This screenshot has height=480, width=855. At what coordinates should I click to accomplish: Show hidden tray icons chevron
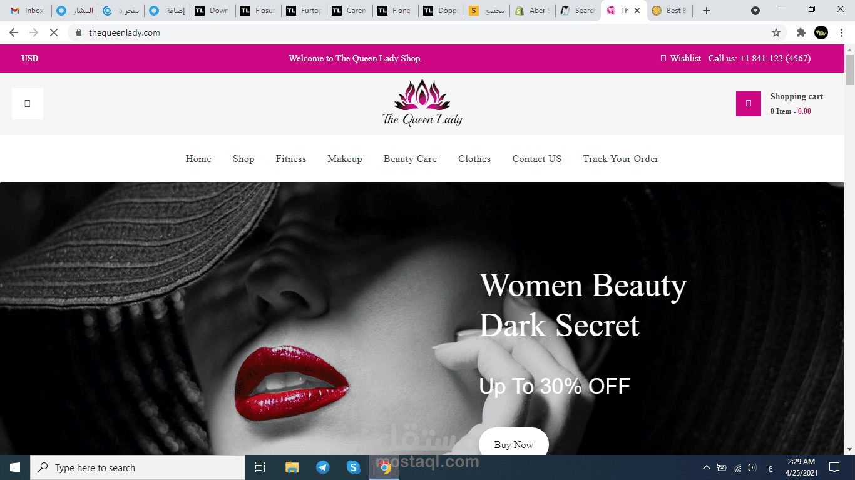tap(707, 467)
